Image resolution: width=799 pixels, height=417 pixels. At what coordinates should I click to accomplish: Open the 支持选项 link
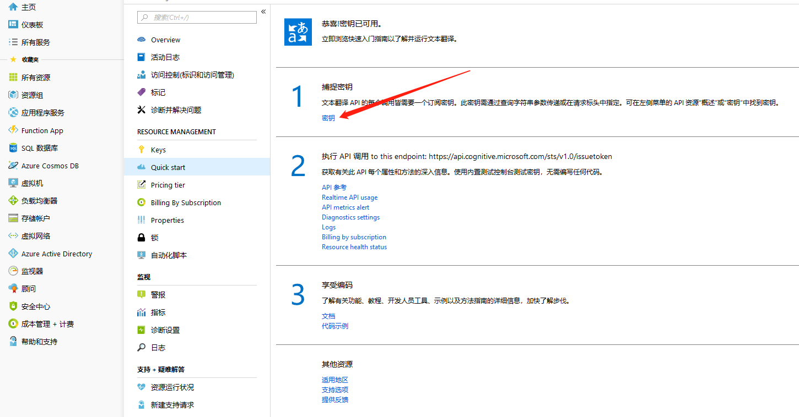tap(335, 390)
